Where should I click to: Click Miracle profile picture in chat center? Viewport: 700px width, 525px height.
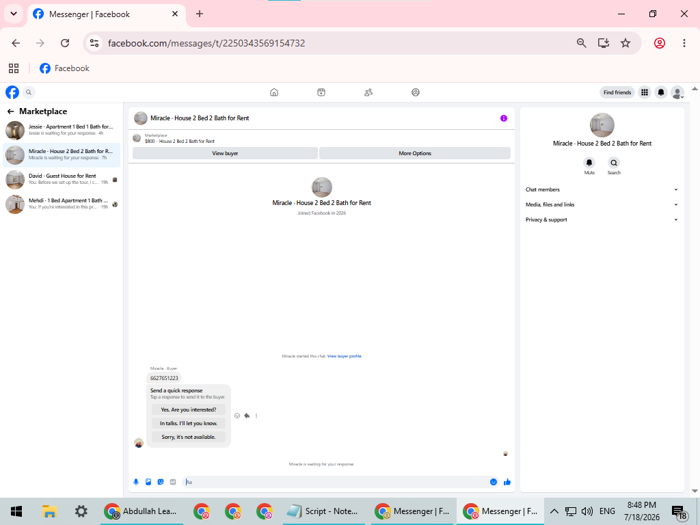pos(322,187)
